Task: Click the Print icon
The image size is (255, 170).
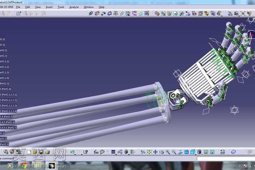Action: click(x=47, y=152)
